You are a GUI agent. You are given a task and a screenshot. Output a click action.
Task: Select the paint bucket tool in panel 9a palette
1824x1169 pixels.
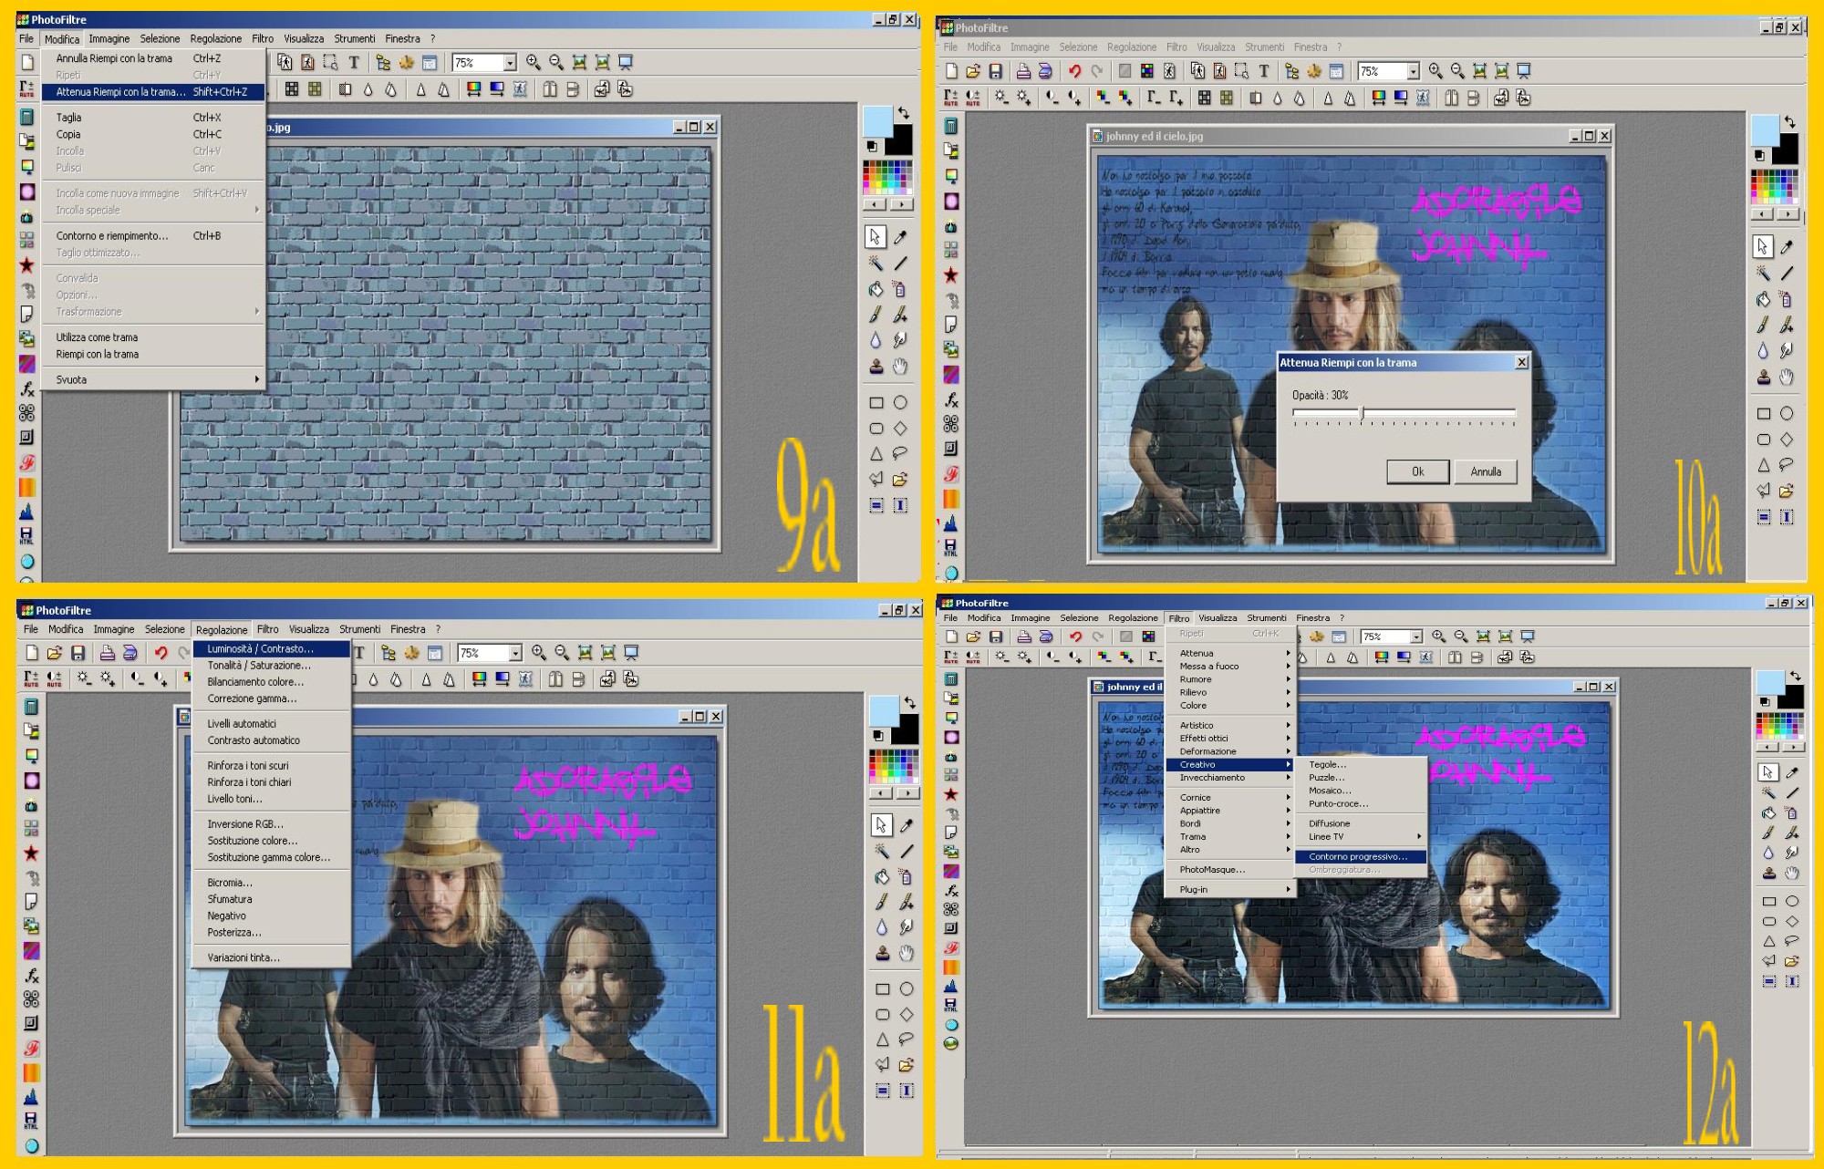pyautogui.click(x=875, y=289)
